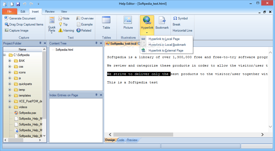Select the Softpedia_text.html document tab
This screenshot has width=275, height=151.
pos(123,44)
